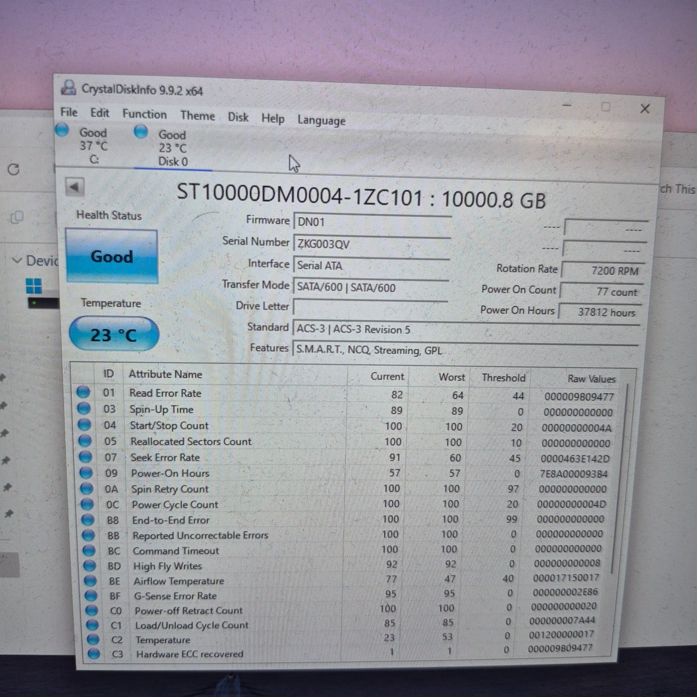Click the Interface field Serial ATA
The width and height of the screenshot is (697, 697).
[x=371, y=266]
